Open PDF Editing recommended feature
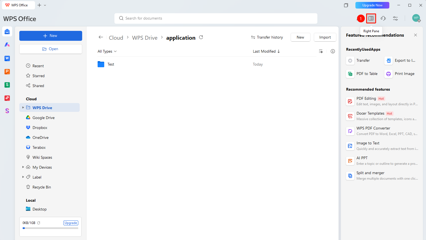 point(382,101)
